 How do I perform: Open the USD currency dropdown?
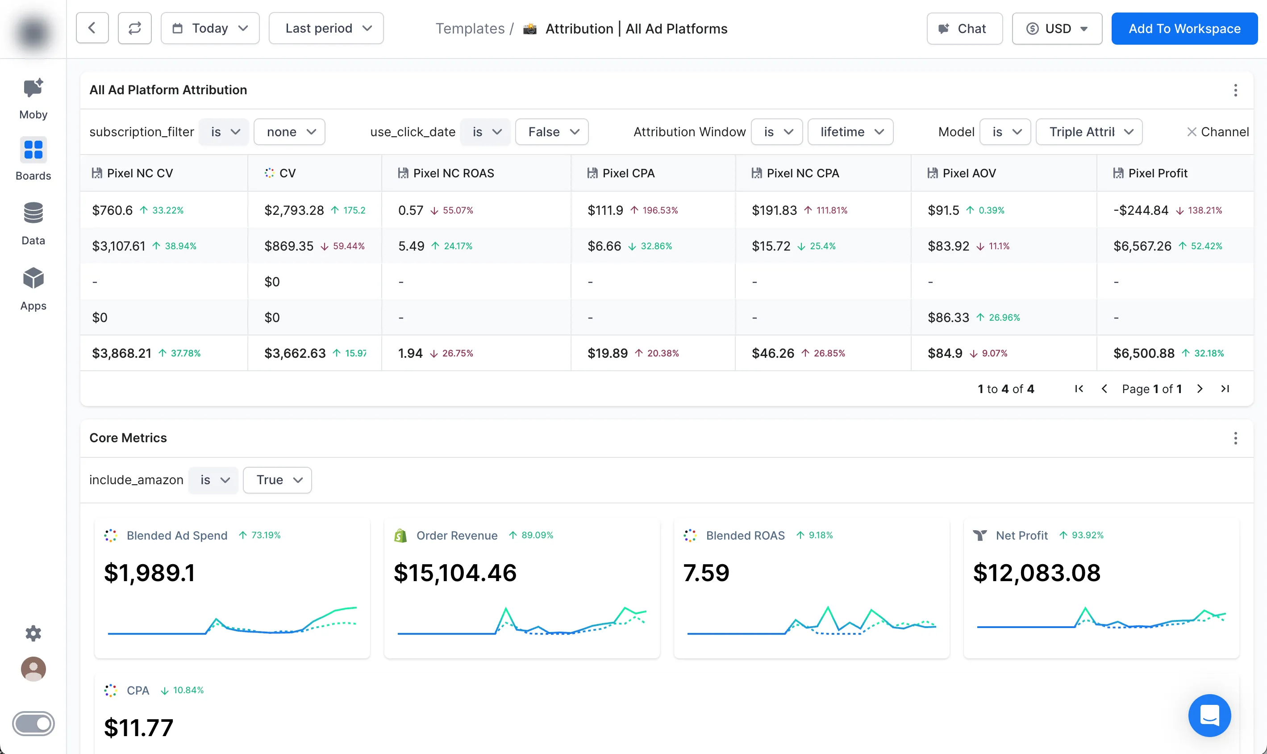1057,29
